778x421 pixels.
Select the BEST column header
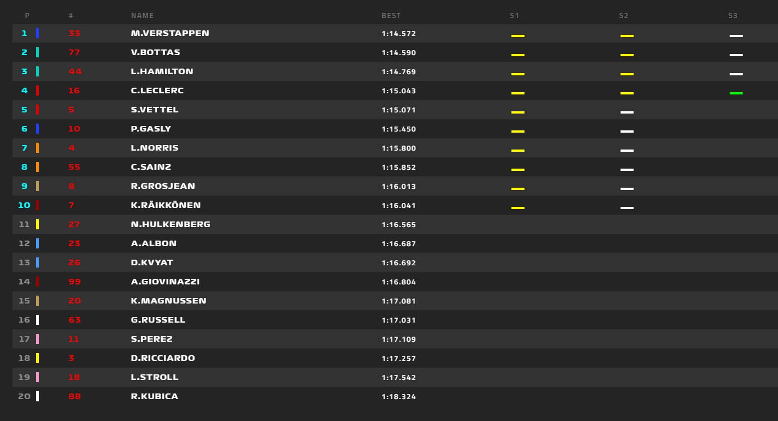[x=391, y=16]
